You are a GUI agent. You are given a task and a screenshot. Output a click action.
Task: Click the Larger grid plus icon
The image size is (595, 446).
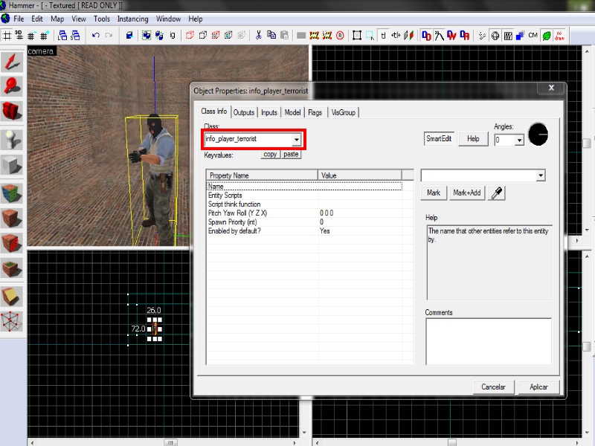point(45,36)
